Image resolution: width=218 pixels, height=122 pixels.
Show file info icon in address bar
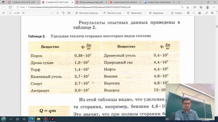coord(18,7)
